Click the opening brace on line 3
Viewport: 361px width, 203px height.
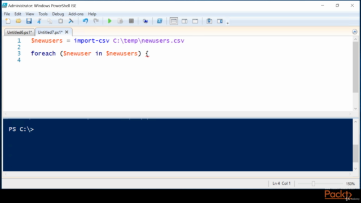pos(147,54)
